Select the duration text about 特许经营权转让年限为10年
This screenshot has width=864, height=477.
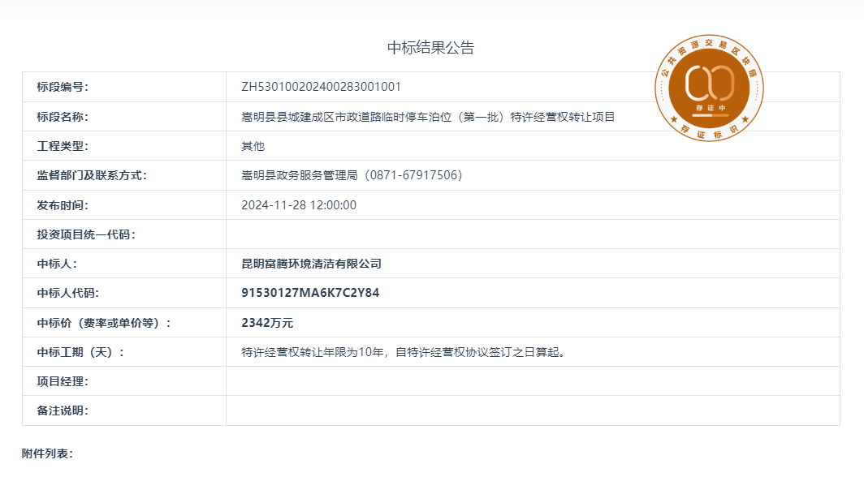click(x=404, y=352)
